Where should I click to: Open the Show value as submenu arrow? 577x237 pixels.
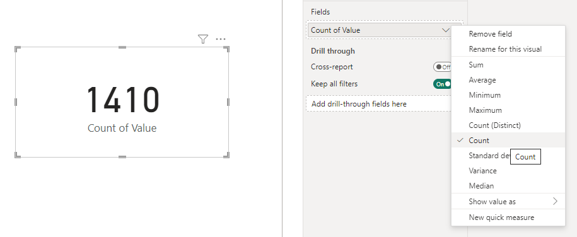555,201
